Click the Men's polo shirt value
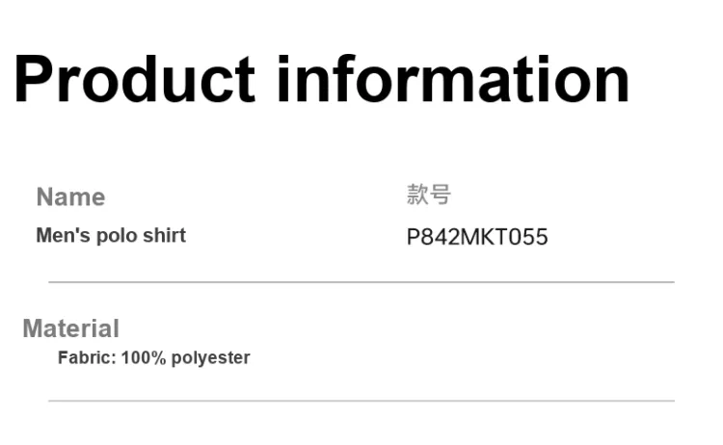Screen dimensions: 723x445 pyautogui.click(x=111, y=235)
